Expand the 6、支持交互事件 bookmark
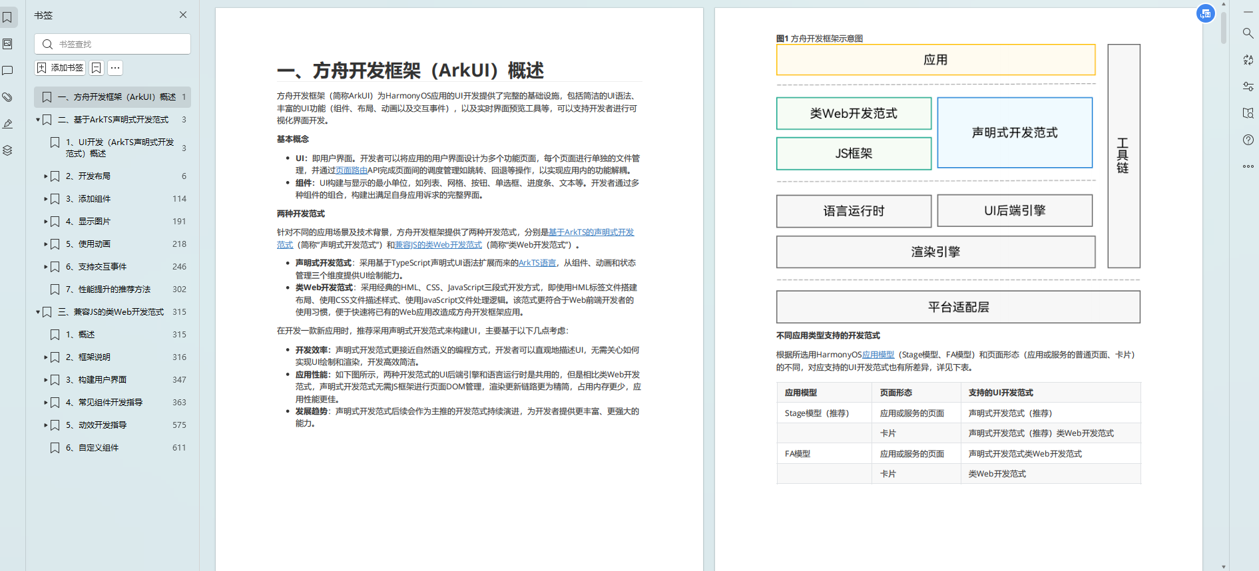Screen dimensions: 1259x571 46,267
